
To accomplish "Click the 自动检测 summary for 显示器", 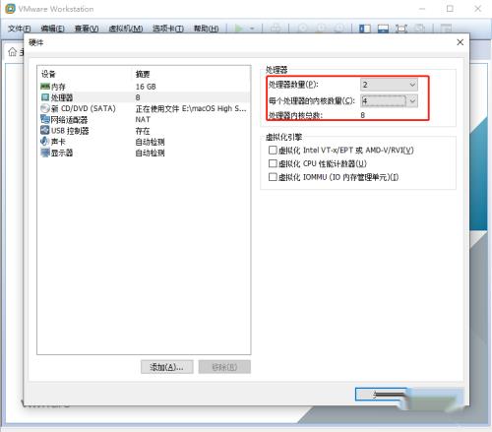I will click(150, 153).
